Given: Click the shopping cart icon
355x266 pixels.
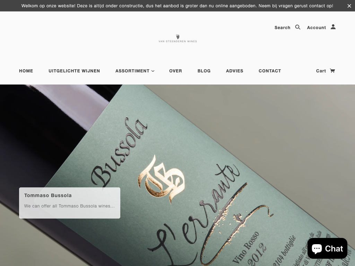Looking at the screenshot, I should point(332,71).
